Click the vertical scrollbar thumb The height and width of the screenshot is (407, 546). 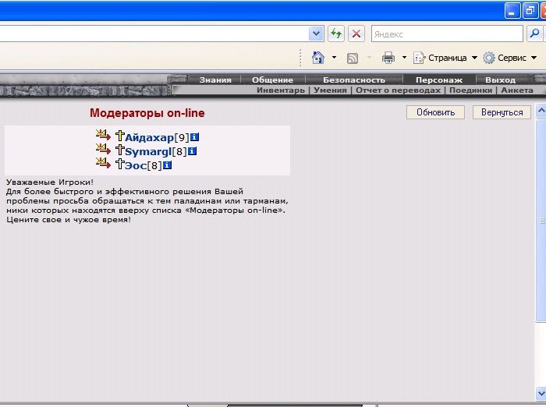click(x=541, y=221)
